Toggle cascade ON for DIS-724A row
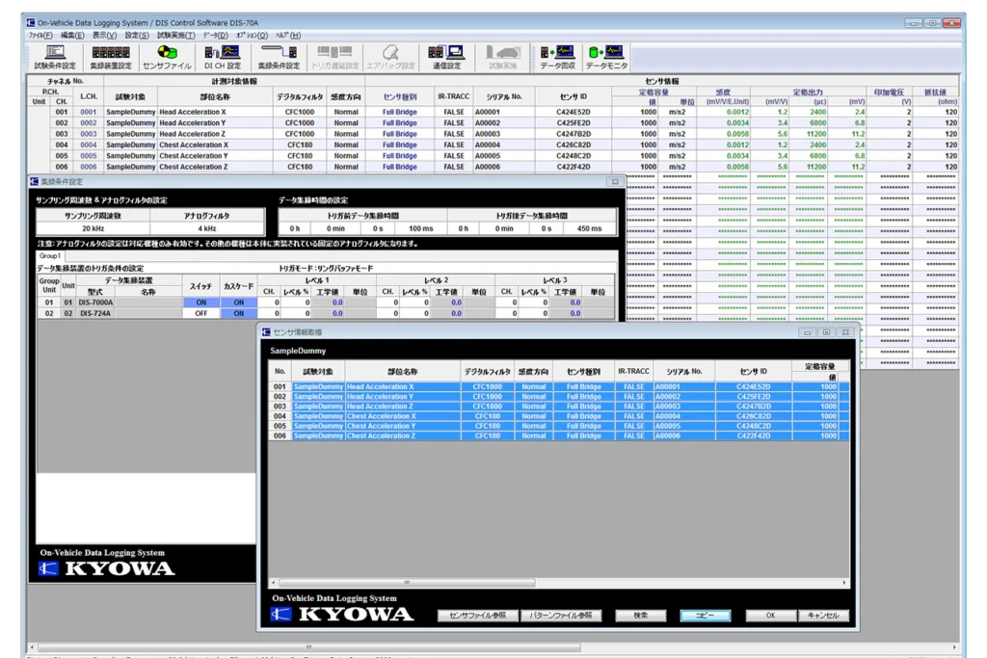Screen dimensions: 987x658 coord(238,313)
